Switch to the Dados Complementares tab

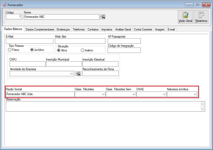(x=40, y=29)
